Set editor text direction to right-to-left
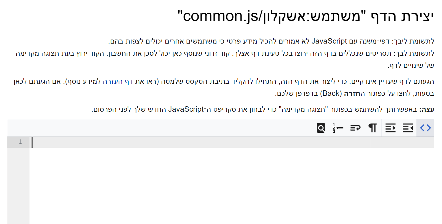 [x=408, y=128]
